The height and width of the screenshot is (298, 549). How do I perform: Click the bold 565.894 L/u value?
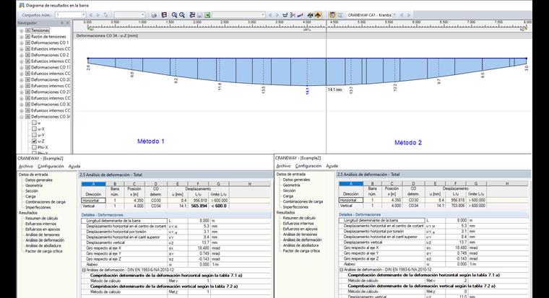tap(199, 206)
